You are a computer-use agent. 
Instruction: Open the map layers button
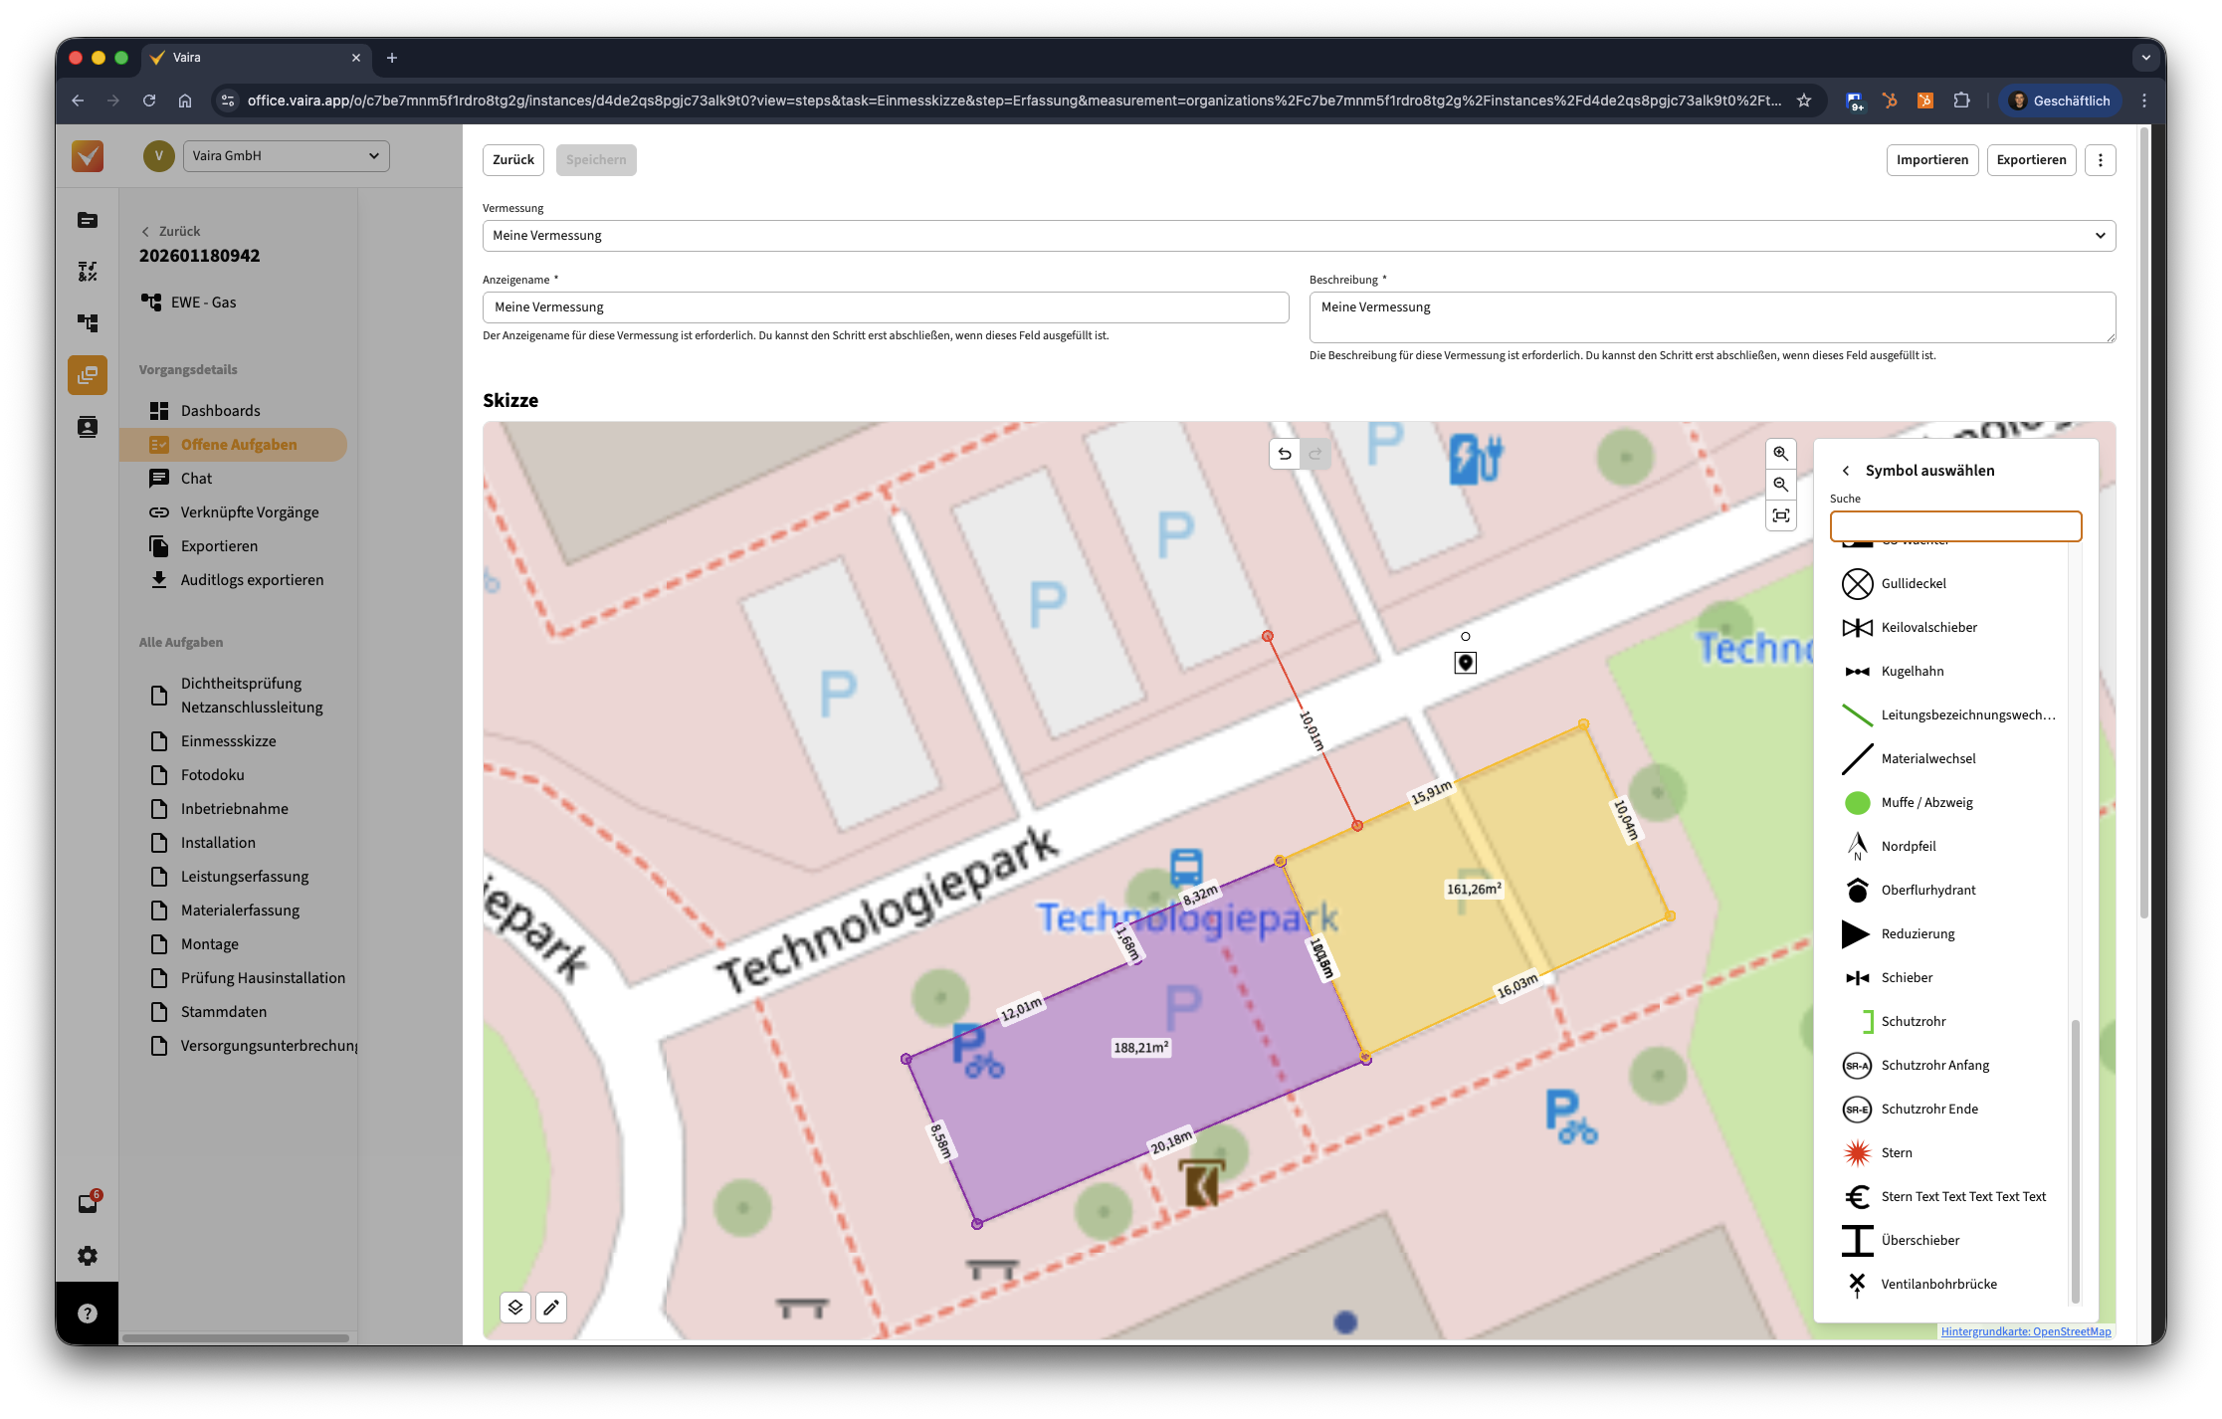(x=514, y=1307)
